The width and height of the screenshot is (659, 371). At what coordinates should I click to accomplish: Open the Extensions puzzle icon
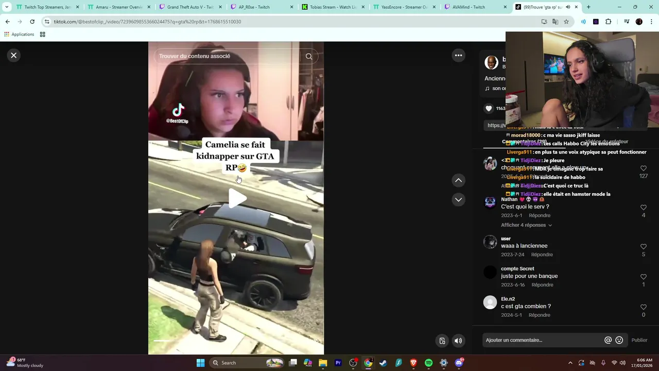pyautogui.click(x=608, y=22)
